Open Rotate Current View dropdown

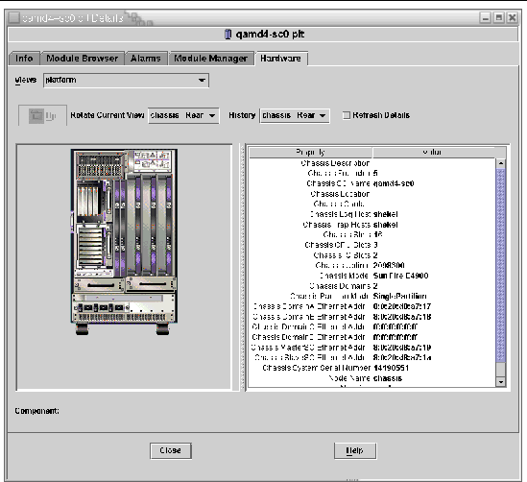tap(183, 115)
